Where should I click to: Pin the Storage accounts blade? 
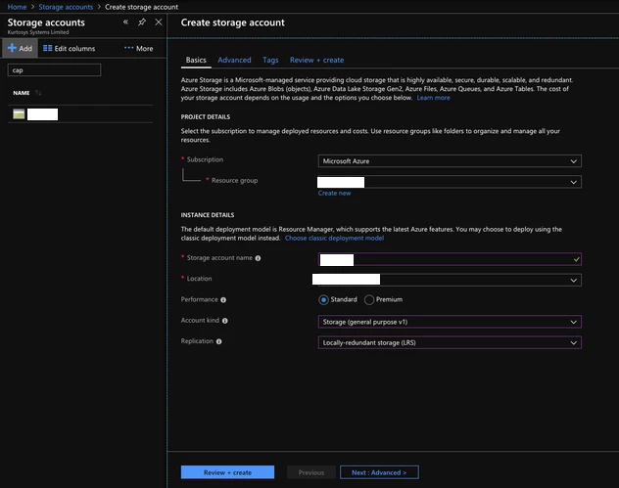(x=142, y=22)
